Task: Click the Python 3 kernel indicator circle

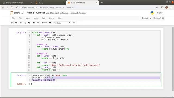Action: point(163,18)
